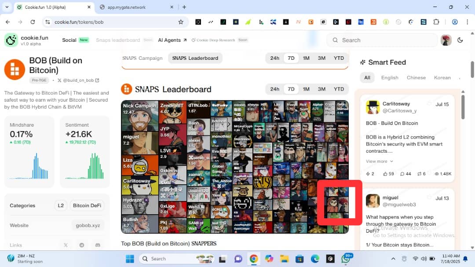Filter Smart Feed by Korean
The height and width of the screenshot is (267, 475).
[442, 77]
